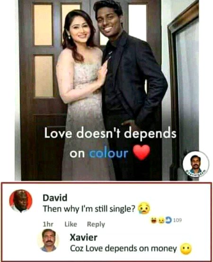Visit Xavier's profile via name link
The image size is (213, 262).
tap(83, 237)
